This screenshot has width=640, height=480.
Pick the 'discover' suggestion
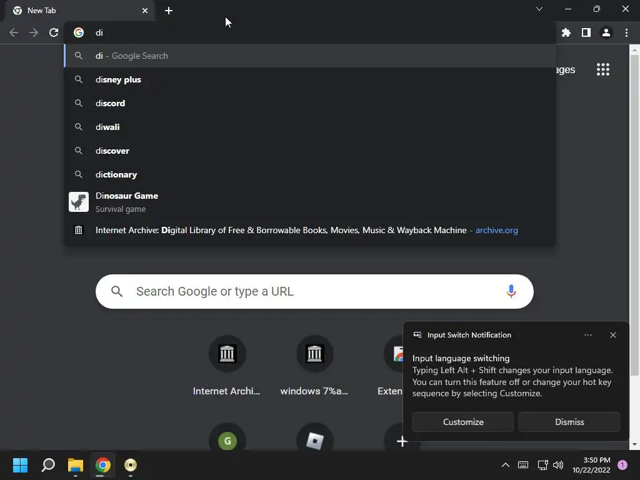310,151
